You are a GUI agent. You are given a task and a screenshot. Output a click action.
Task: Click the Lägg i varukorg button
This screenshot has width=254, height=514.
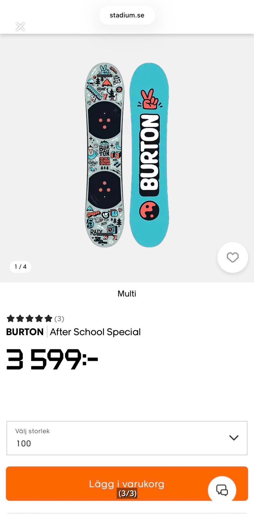(127, 484)
